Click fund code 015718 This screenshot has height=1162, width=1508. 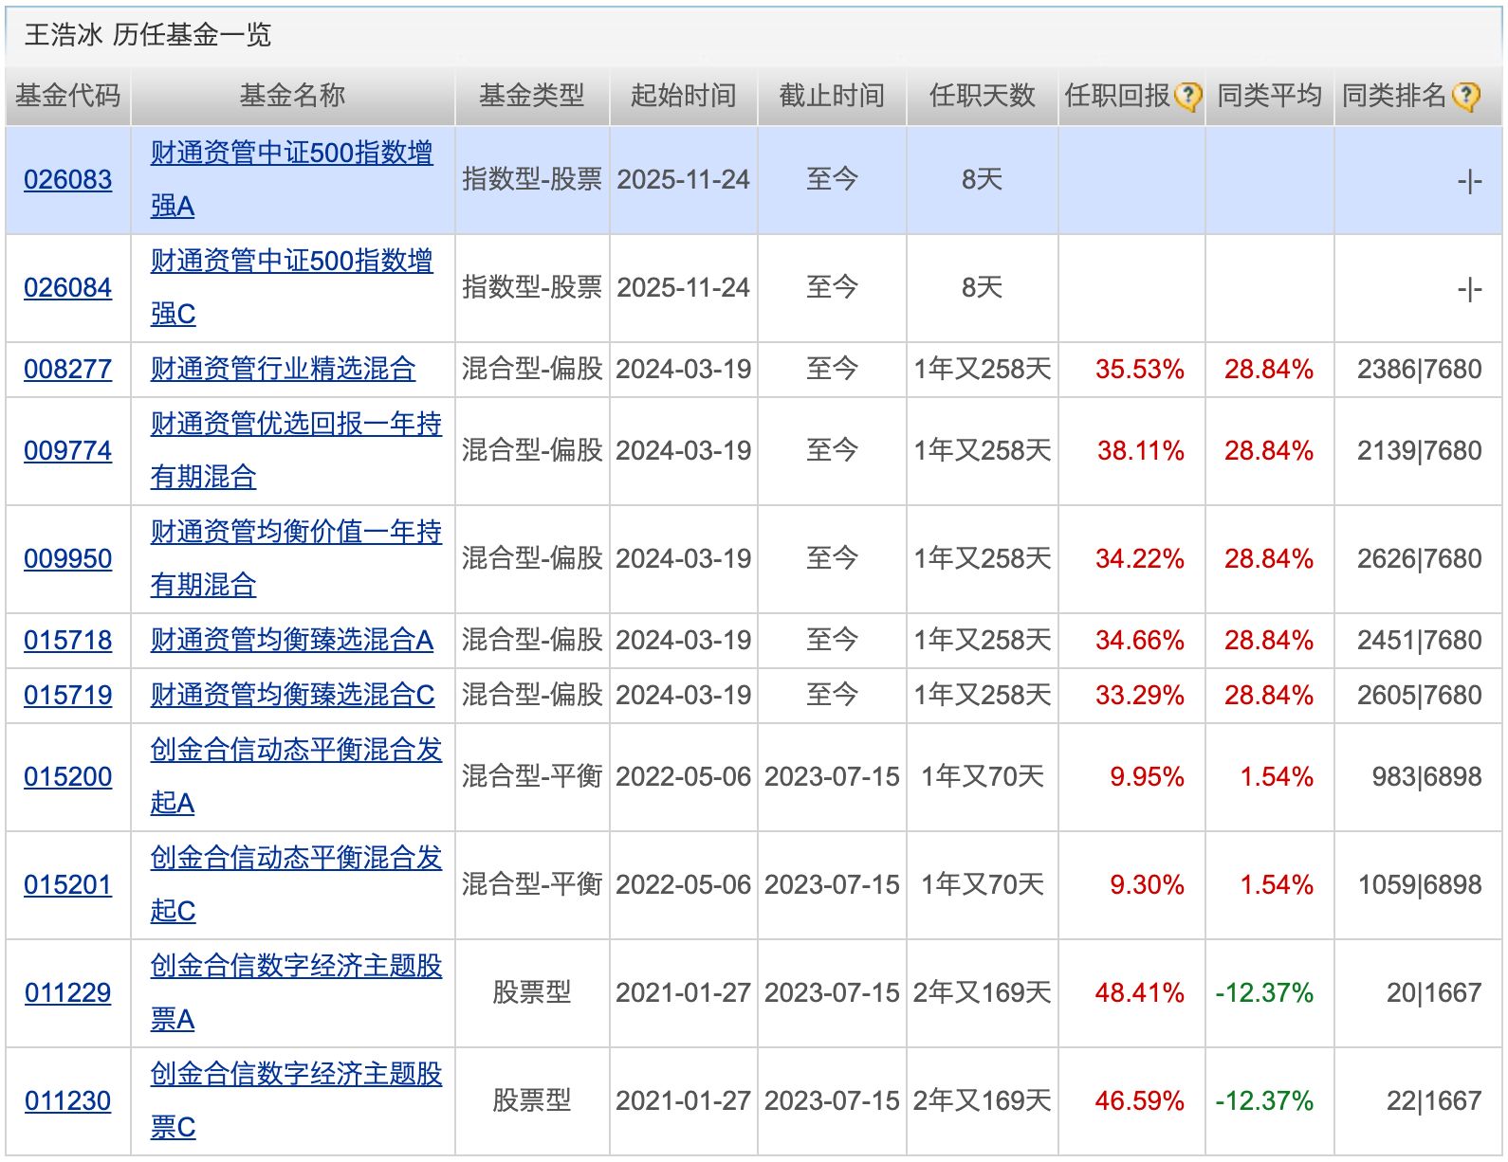pyautogui.click(x=67, y=640)
